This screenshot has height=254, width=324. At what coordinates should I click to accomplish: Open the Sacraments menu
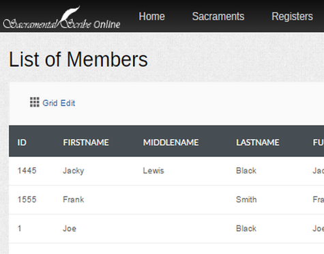[x=218, y=16]
